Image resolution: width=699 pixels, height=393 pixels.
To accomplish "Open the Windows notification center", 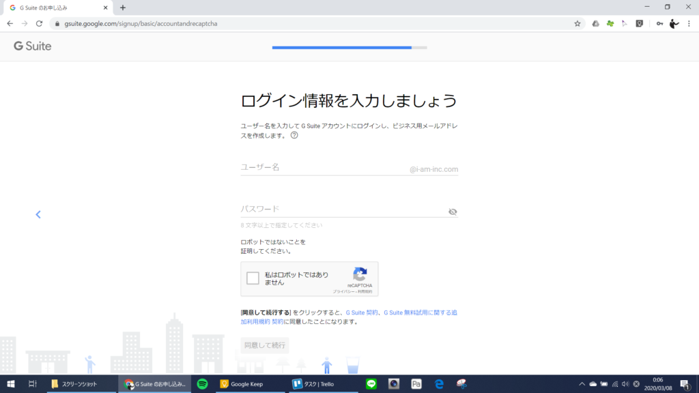I will point(685,383).
